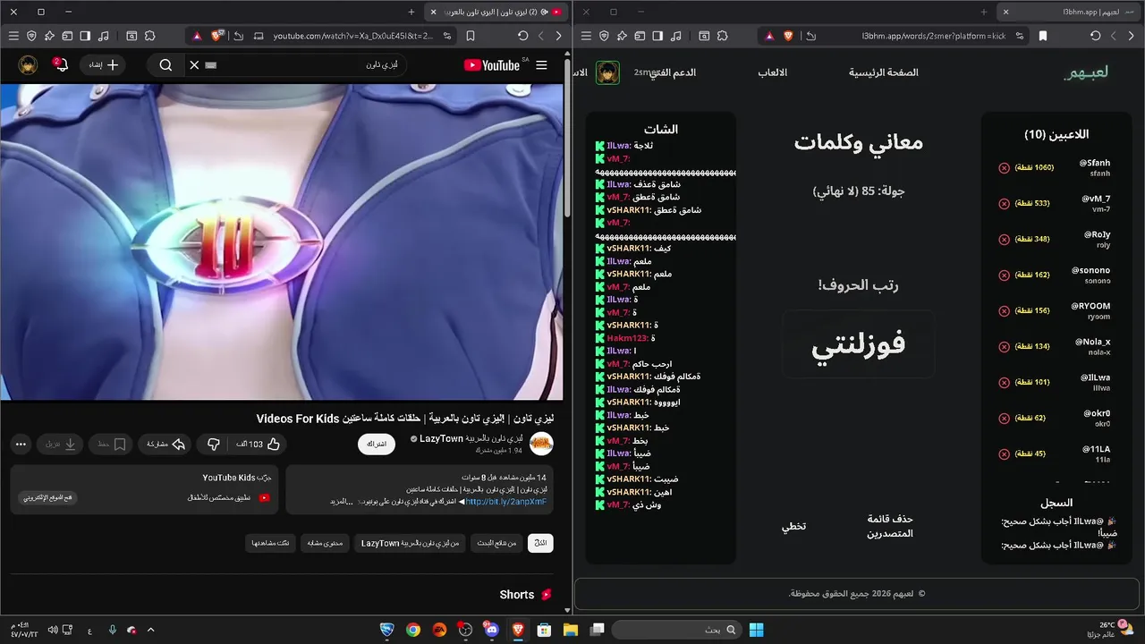Screen dimensions: 1145x644
Task: Select the الكل filter chip
Action: tap(540, 543)
